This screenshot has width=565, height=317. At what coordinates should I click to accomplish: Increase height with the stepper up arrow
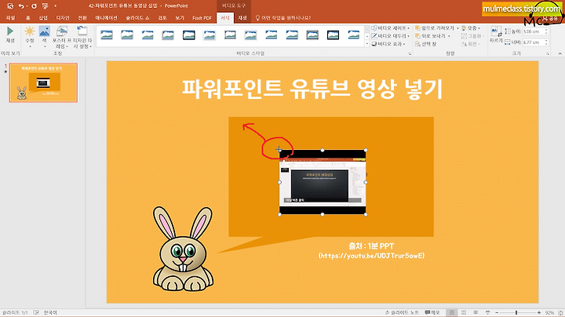click(x=547, y=30)
